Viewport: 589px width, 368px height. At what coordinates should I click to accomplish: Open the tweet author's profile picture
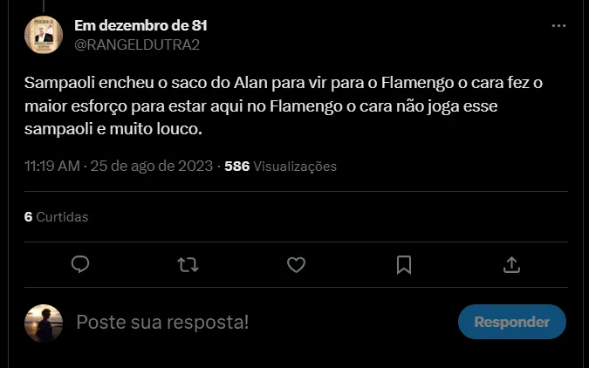(44, 35)
